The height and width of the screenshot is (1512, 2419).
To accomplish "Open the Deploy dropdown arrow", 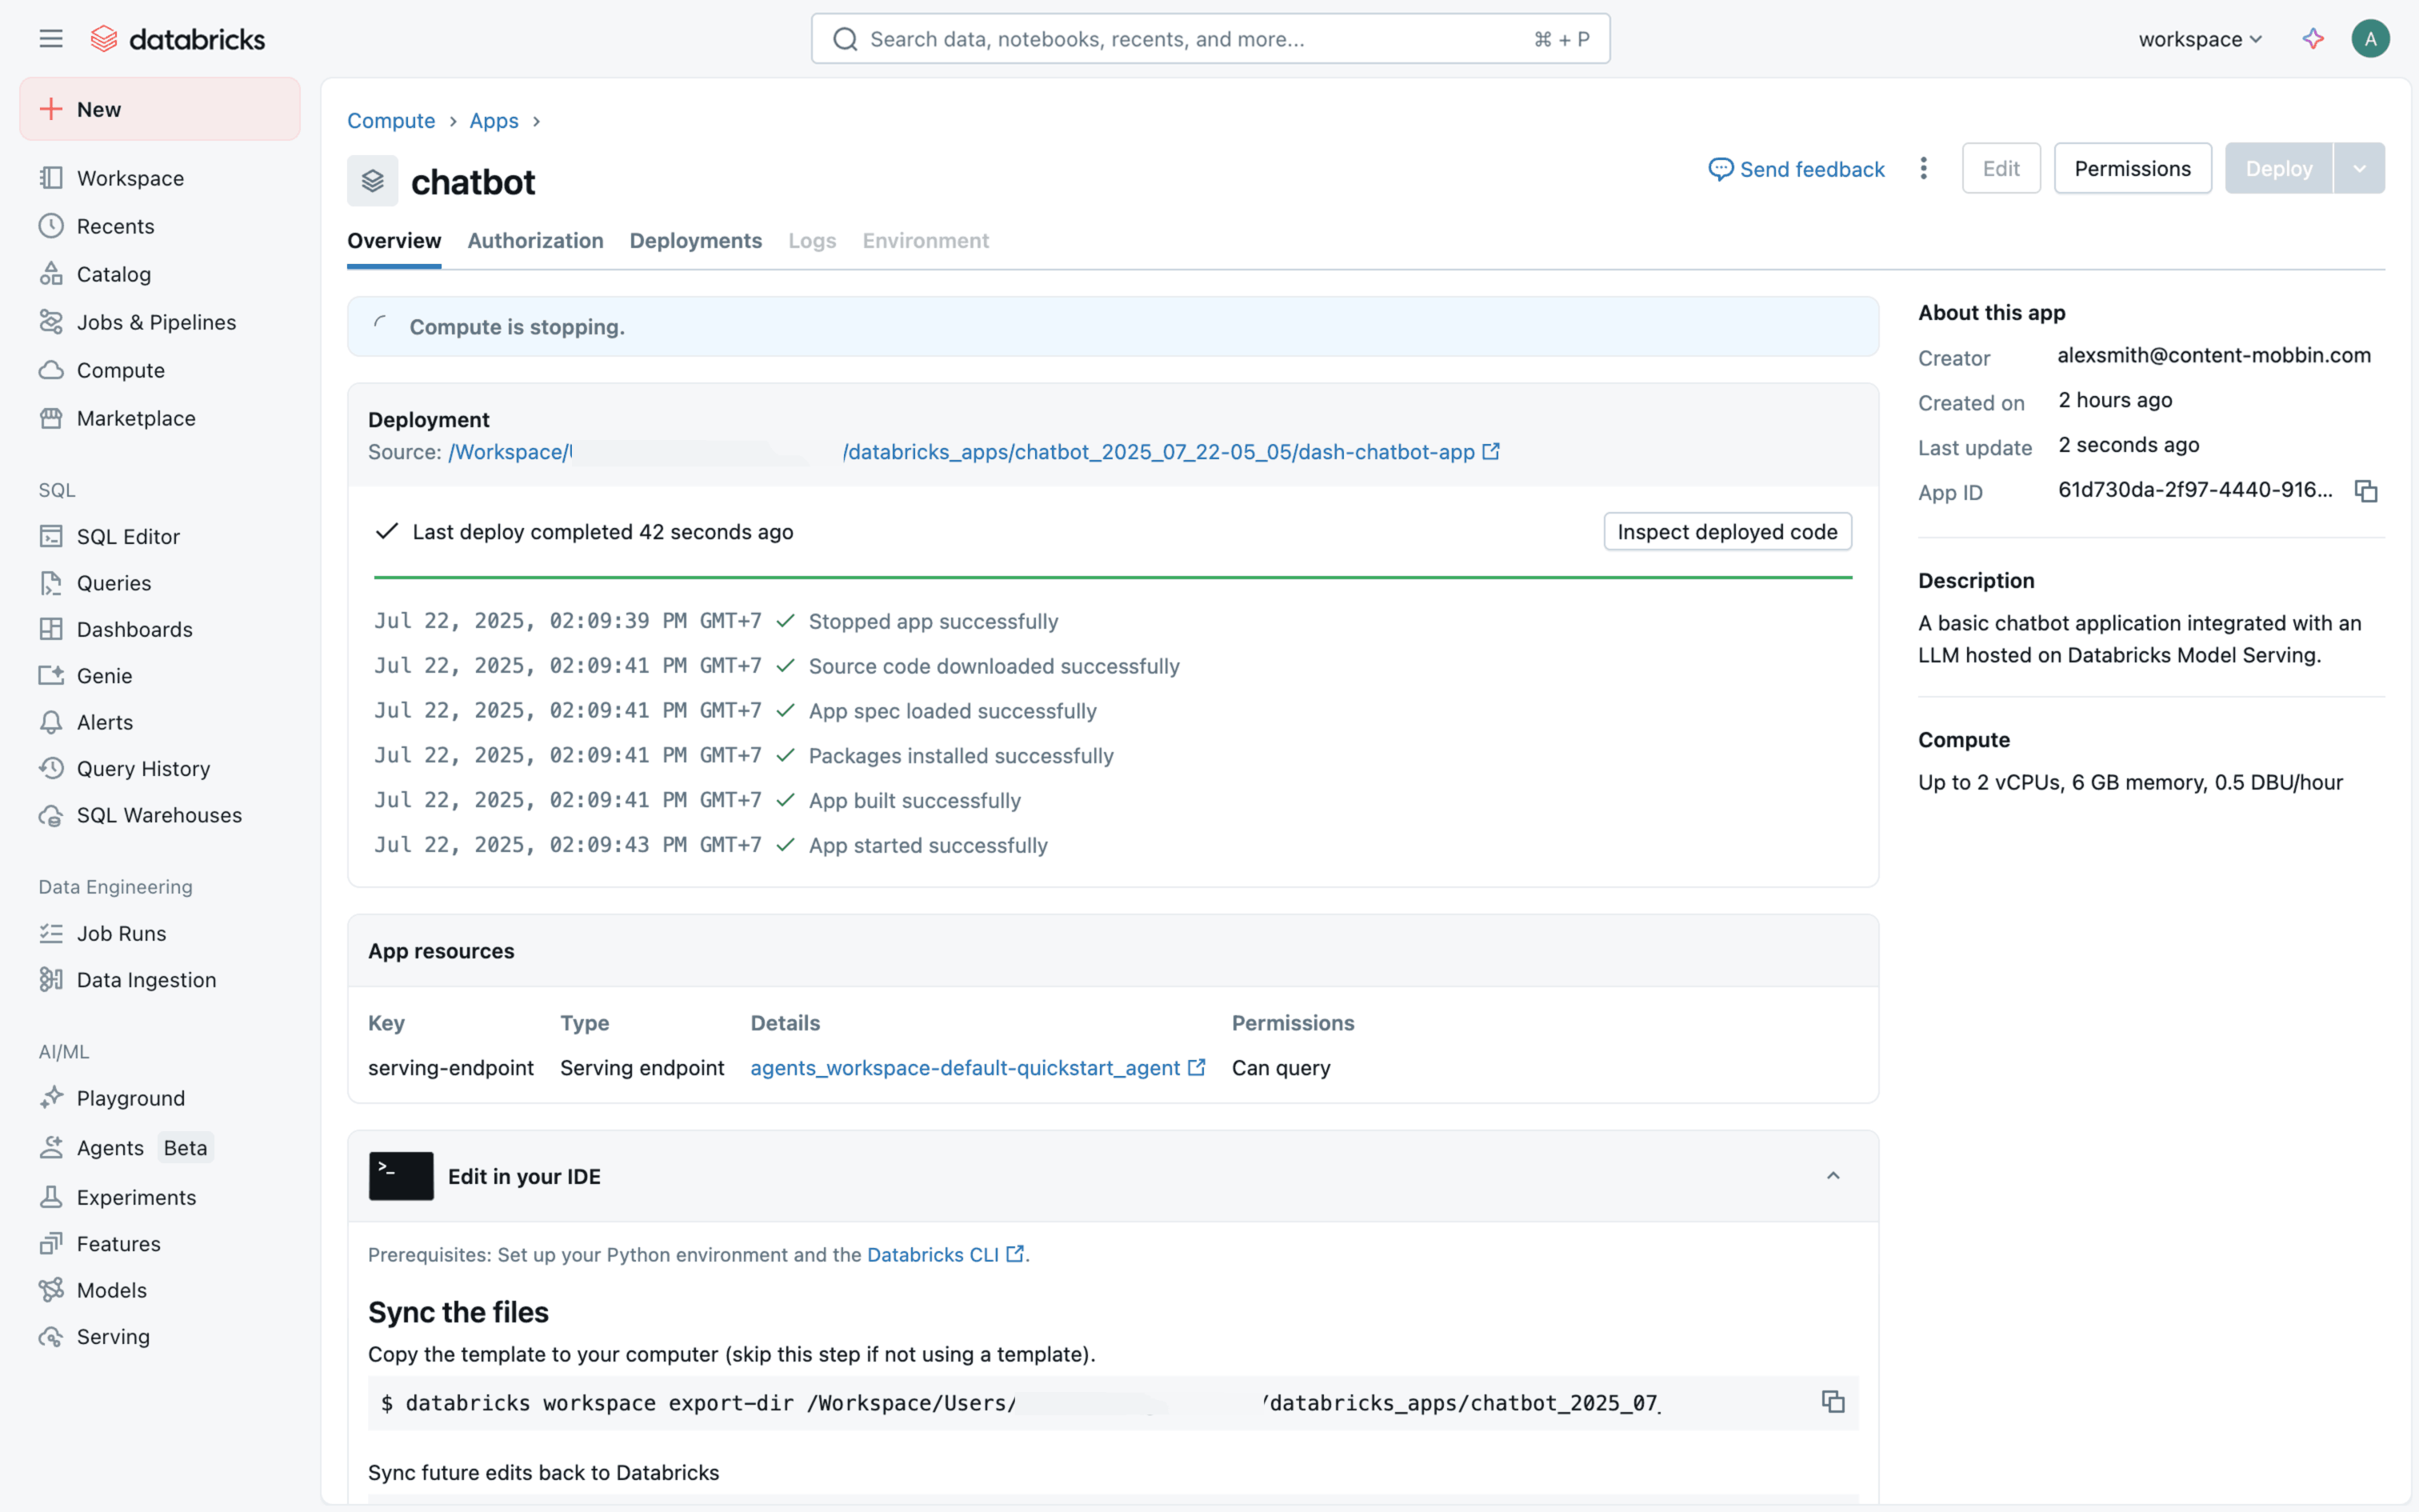I will (x=2359, y=169).
